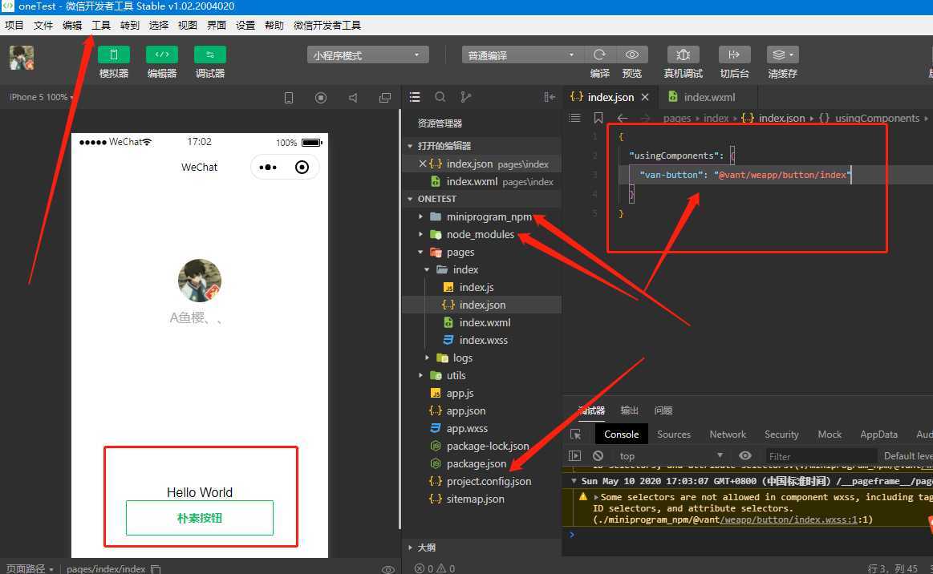Expand the logs folder
This screenshot has height=574, width=933.
pyautogui.click(x=428, y=358)
